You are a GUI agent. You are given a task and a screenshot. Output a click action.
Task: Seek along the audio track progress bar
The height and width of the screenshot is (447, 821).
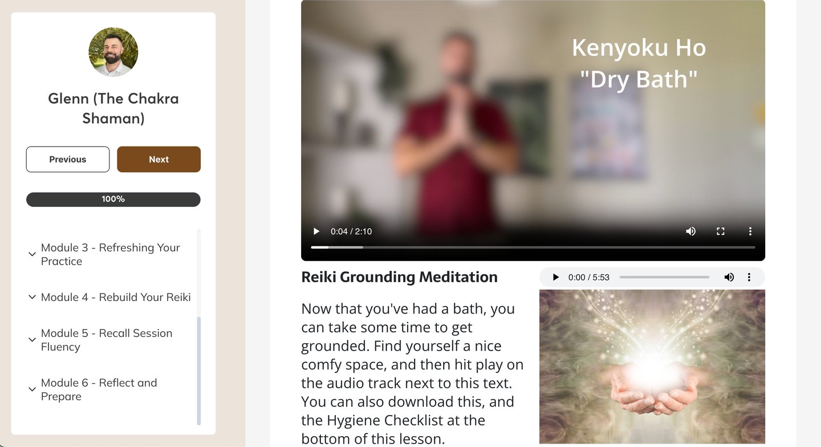(x=664, y=277)
